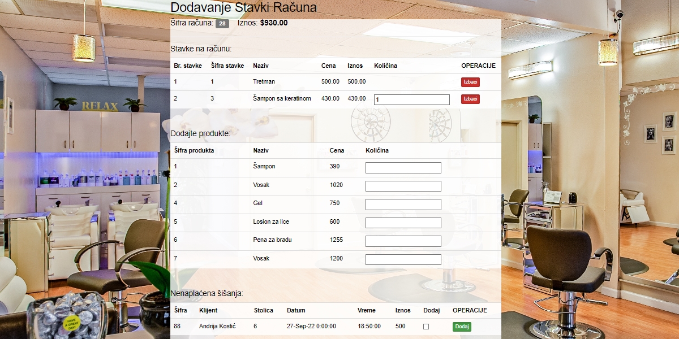Remove Tretman item with Izbaci button
This screenshot has width=679, height=339.
pos(470,82)
